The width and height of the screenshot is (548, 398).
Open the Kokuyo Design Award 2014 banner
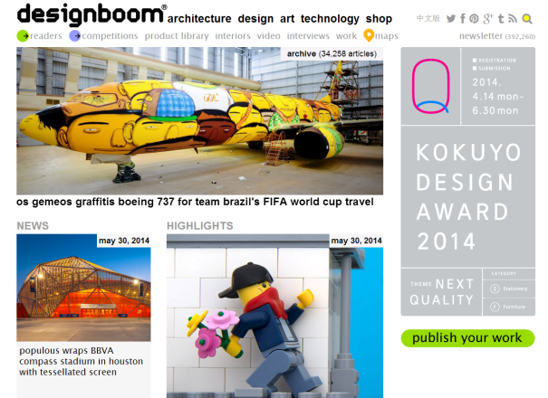tap(467, 182)
